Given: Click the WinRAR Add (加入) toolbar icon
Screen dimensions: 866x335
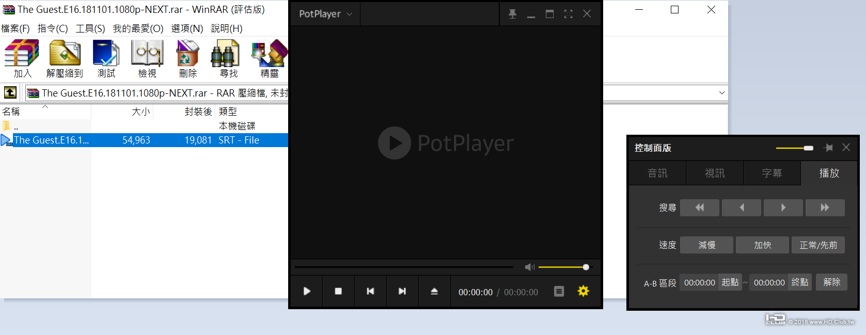Looking at the screenshot, I should [22, 58].
